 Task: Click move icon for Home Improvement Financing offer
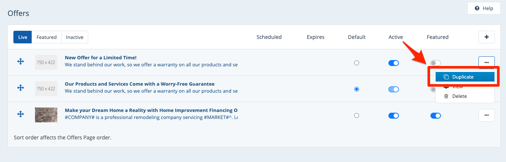pos(21,115)
